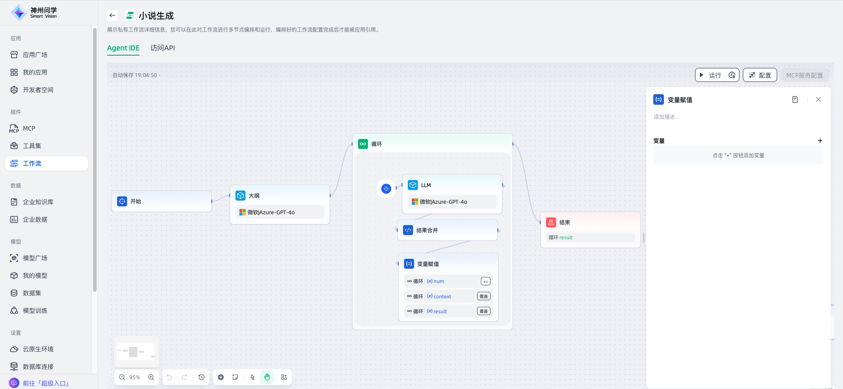Click the 配置 button
This screenshot has height=389, width=843.
760,75
